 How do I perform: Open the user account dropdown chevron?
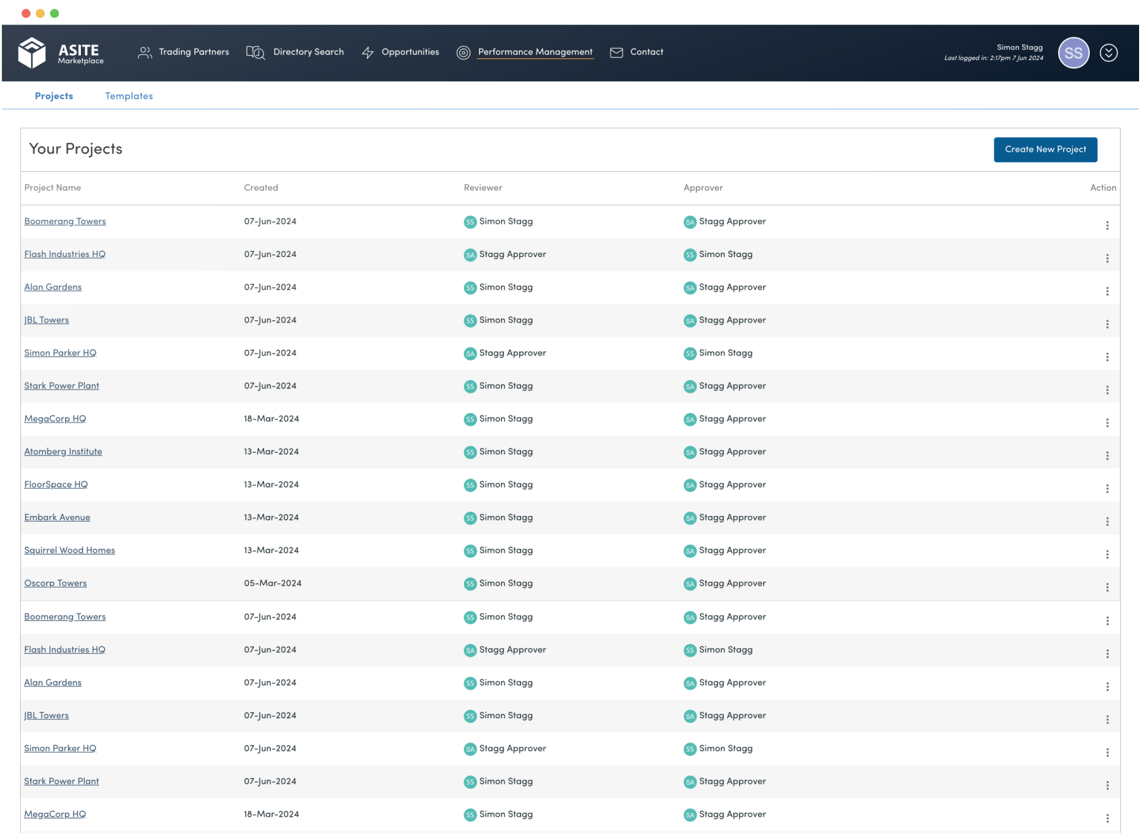[x=1109, y=53]
